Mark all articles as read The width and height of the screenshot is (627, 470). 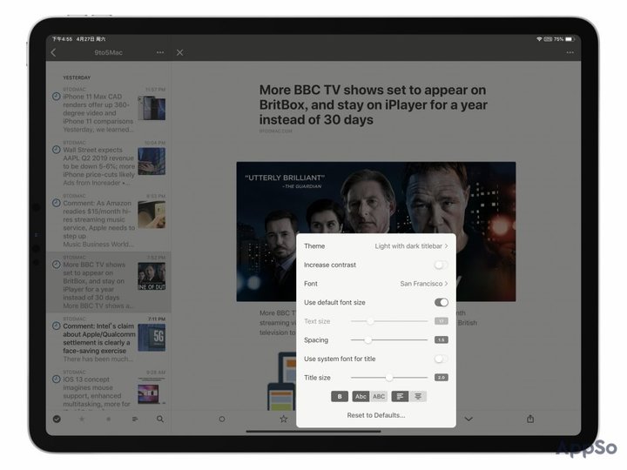(x=57, y=419)
